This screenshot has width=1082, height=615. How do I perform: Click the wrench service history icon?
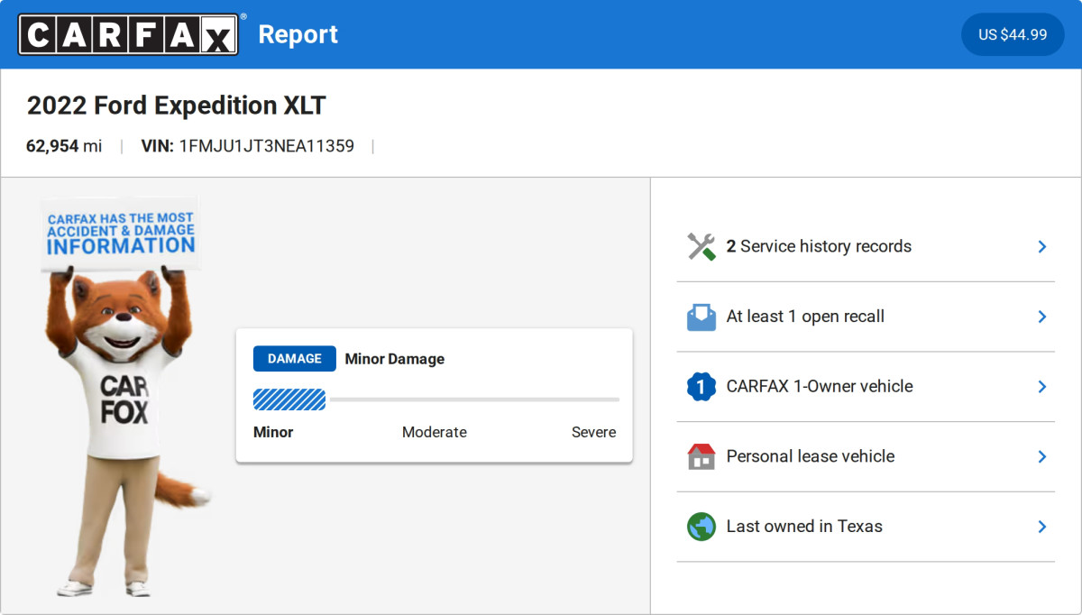coord(701,246)
